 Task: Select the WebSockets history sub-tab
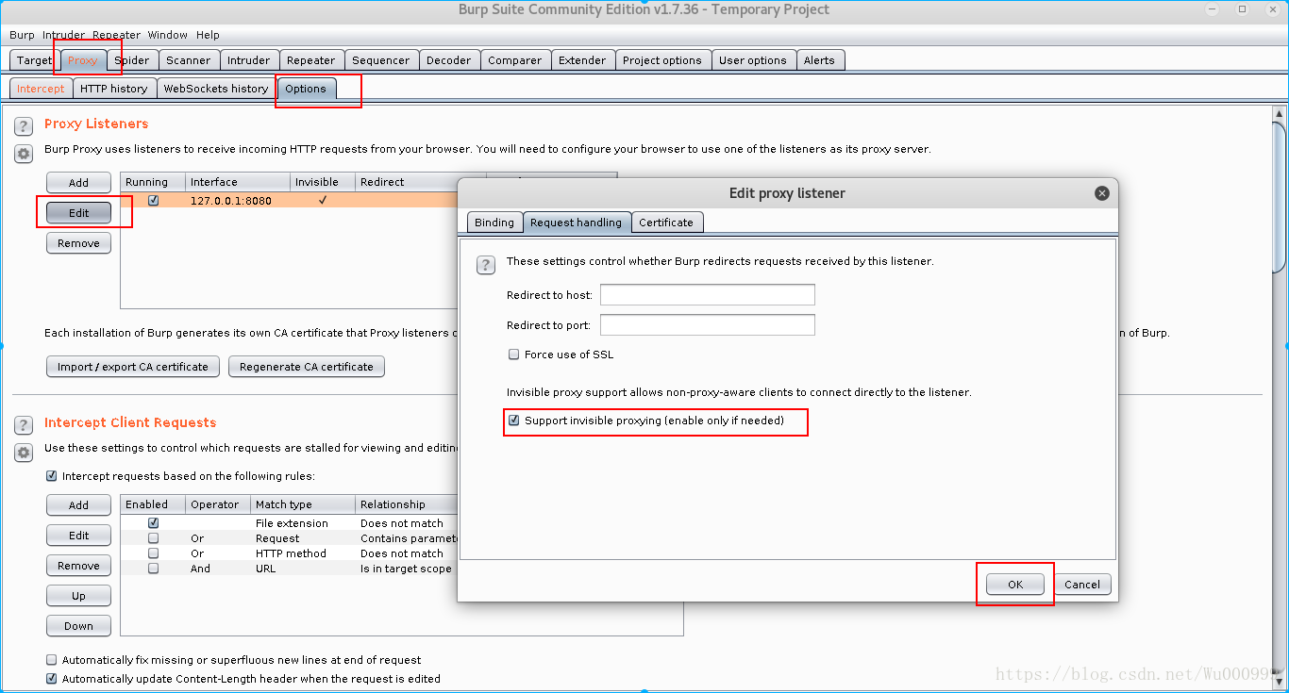[216, 89]
